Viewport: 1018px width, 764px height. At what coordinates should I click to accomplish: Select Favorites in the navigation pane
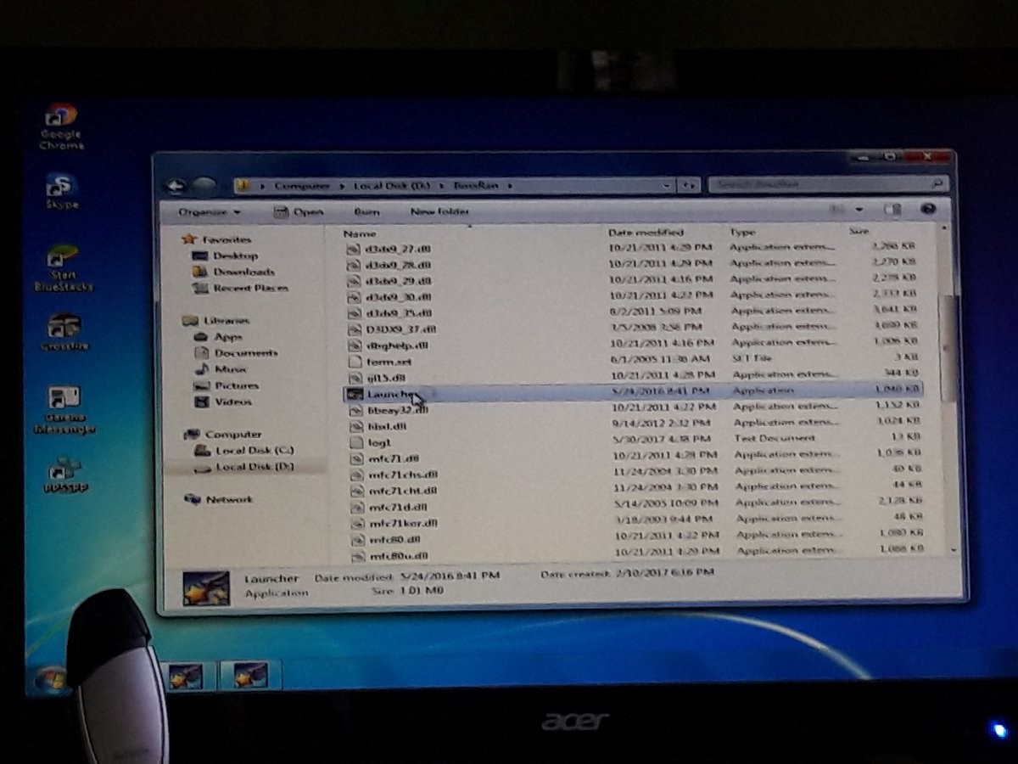coord(217,239)
